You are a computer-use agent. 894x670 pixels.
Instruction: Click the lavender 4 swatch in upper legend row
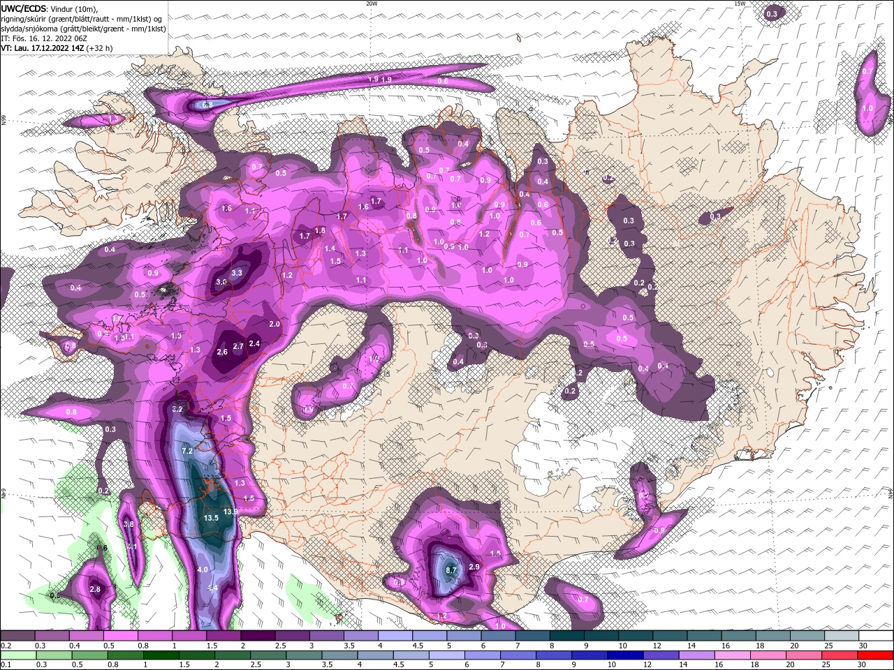395,635
